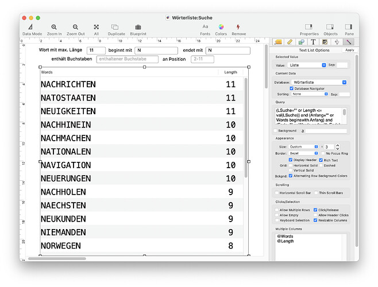Screen dimensions: 378x287
Task: Click the an Position field
Action: pos(202,59)
